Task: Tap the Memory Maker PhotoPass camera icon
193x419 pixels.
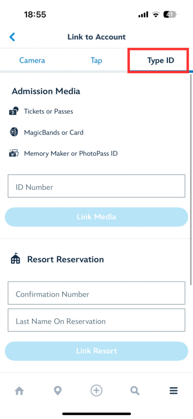Action: (x=14, y=153)
